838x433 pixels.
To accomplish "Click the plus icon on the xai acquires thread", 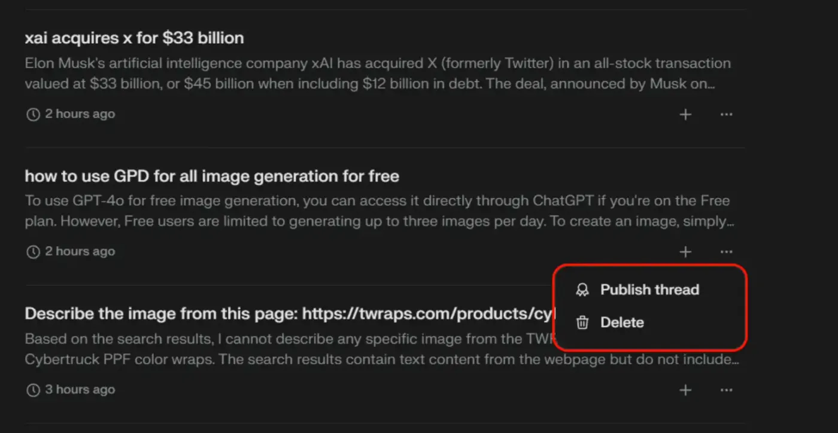I will 685,114.
